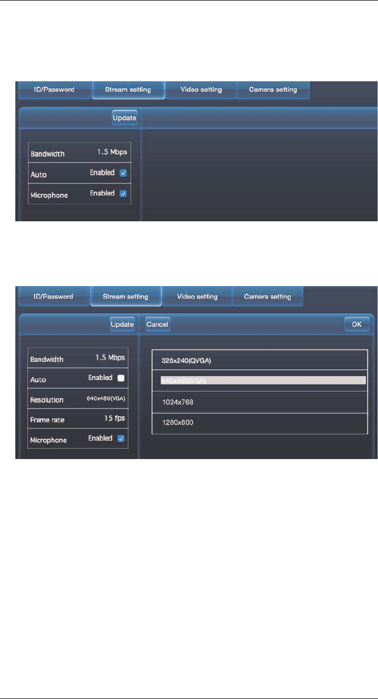The height and width of the screenshot is (699, 378).
Task: Open the Camera setting tab in the upper screenshot
Action: 273,90
